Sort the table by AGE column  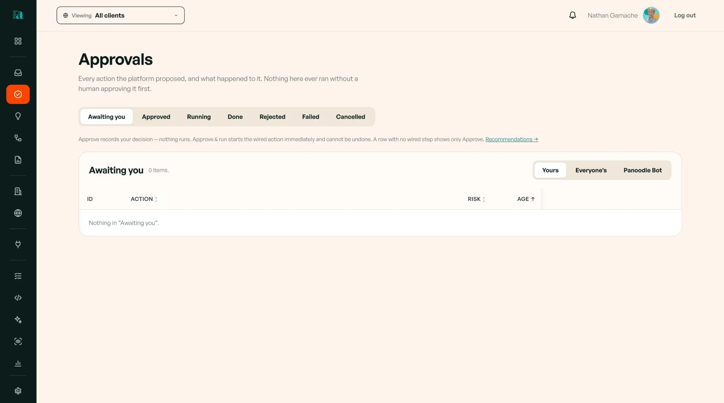526,199
